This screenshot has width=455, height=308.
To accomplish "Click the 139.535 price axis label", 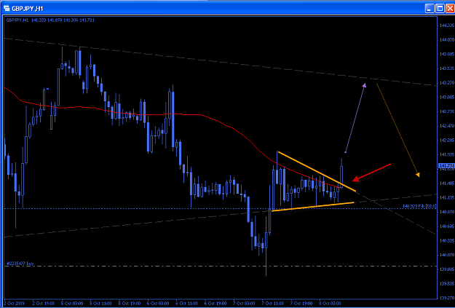I will coord(447,283).
